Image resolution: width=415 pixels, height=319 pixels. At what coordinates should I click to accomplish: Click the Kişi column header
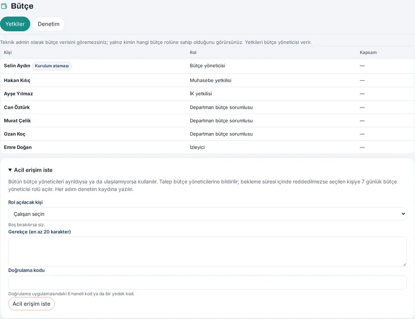(8, 52)
